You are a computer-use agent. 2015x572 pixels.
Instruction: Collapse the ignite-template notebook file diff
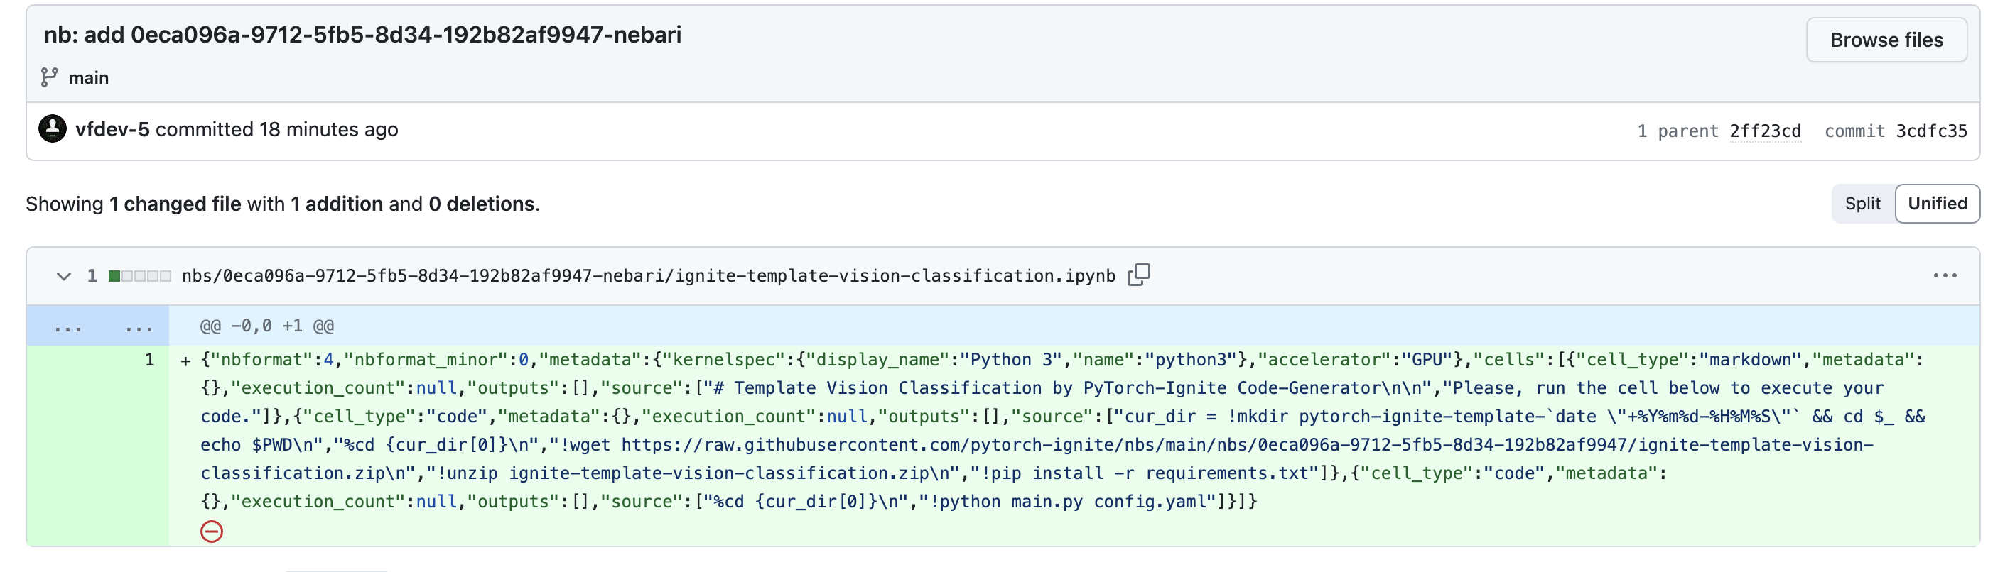[64, 276]
